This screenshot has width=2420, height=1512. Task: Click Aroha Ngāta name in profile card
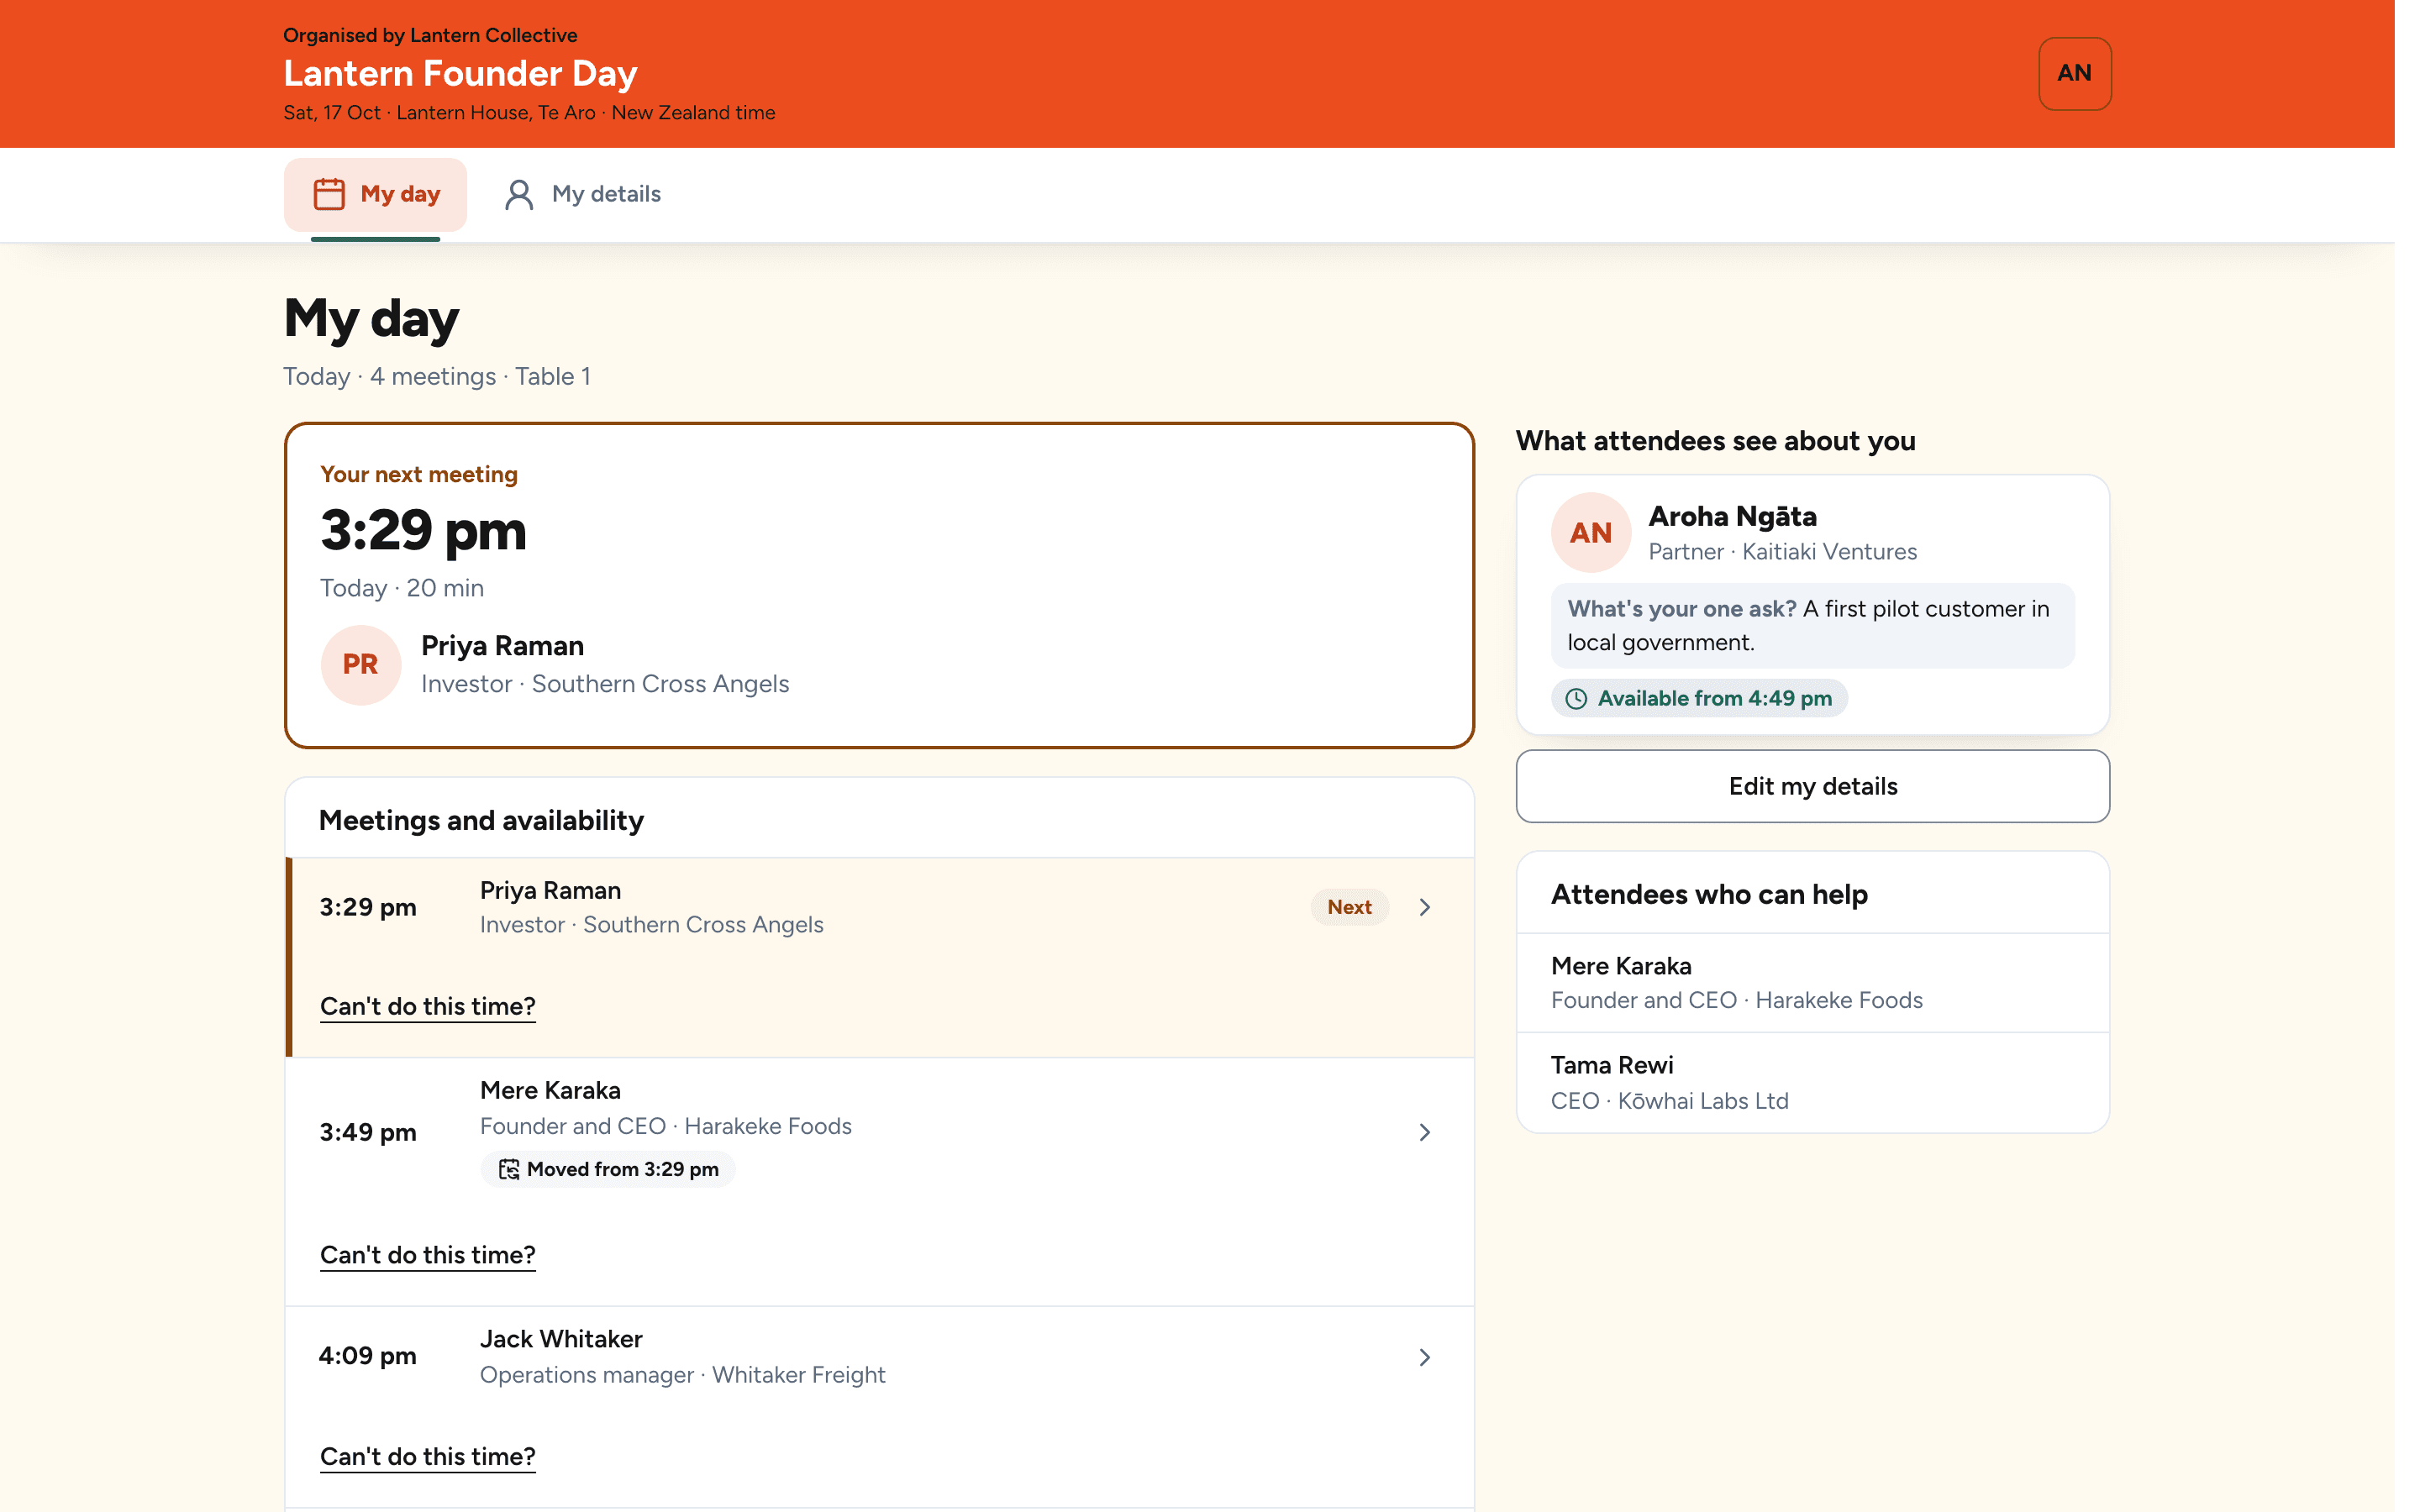pyautogui.click(x=1732, y=517)
